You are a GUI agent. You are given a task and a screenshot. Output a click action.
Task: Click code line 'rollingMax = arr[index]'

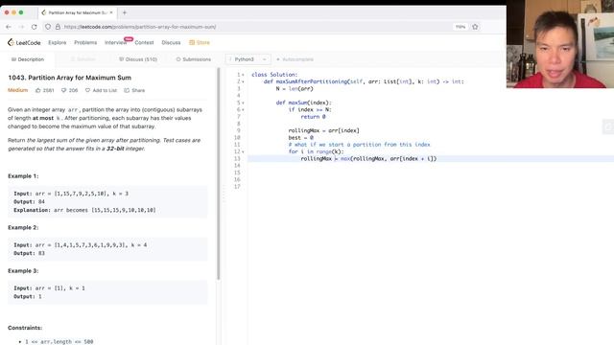323,130
